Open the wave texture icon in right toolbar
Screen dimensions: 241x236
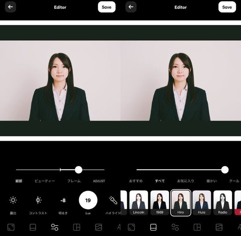pos(219,227)
